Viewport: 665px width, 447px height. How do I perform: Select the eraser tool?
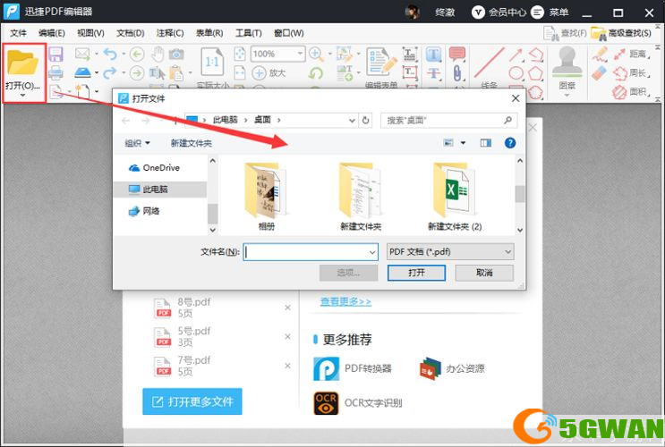(x=600, y=73)
